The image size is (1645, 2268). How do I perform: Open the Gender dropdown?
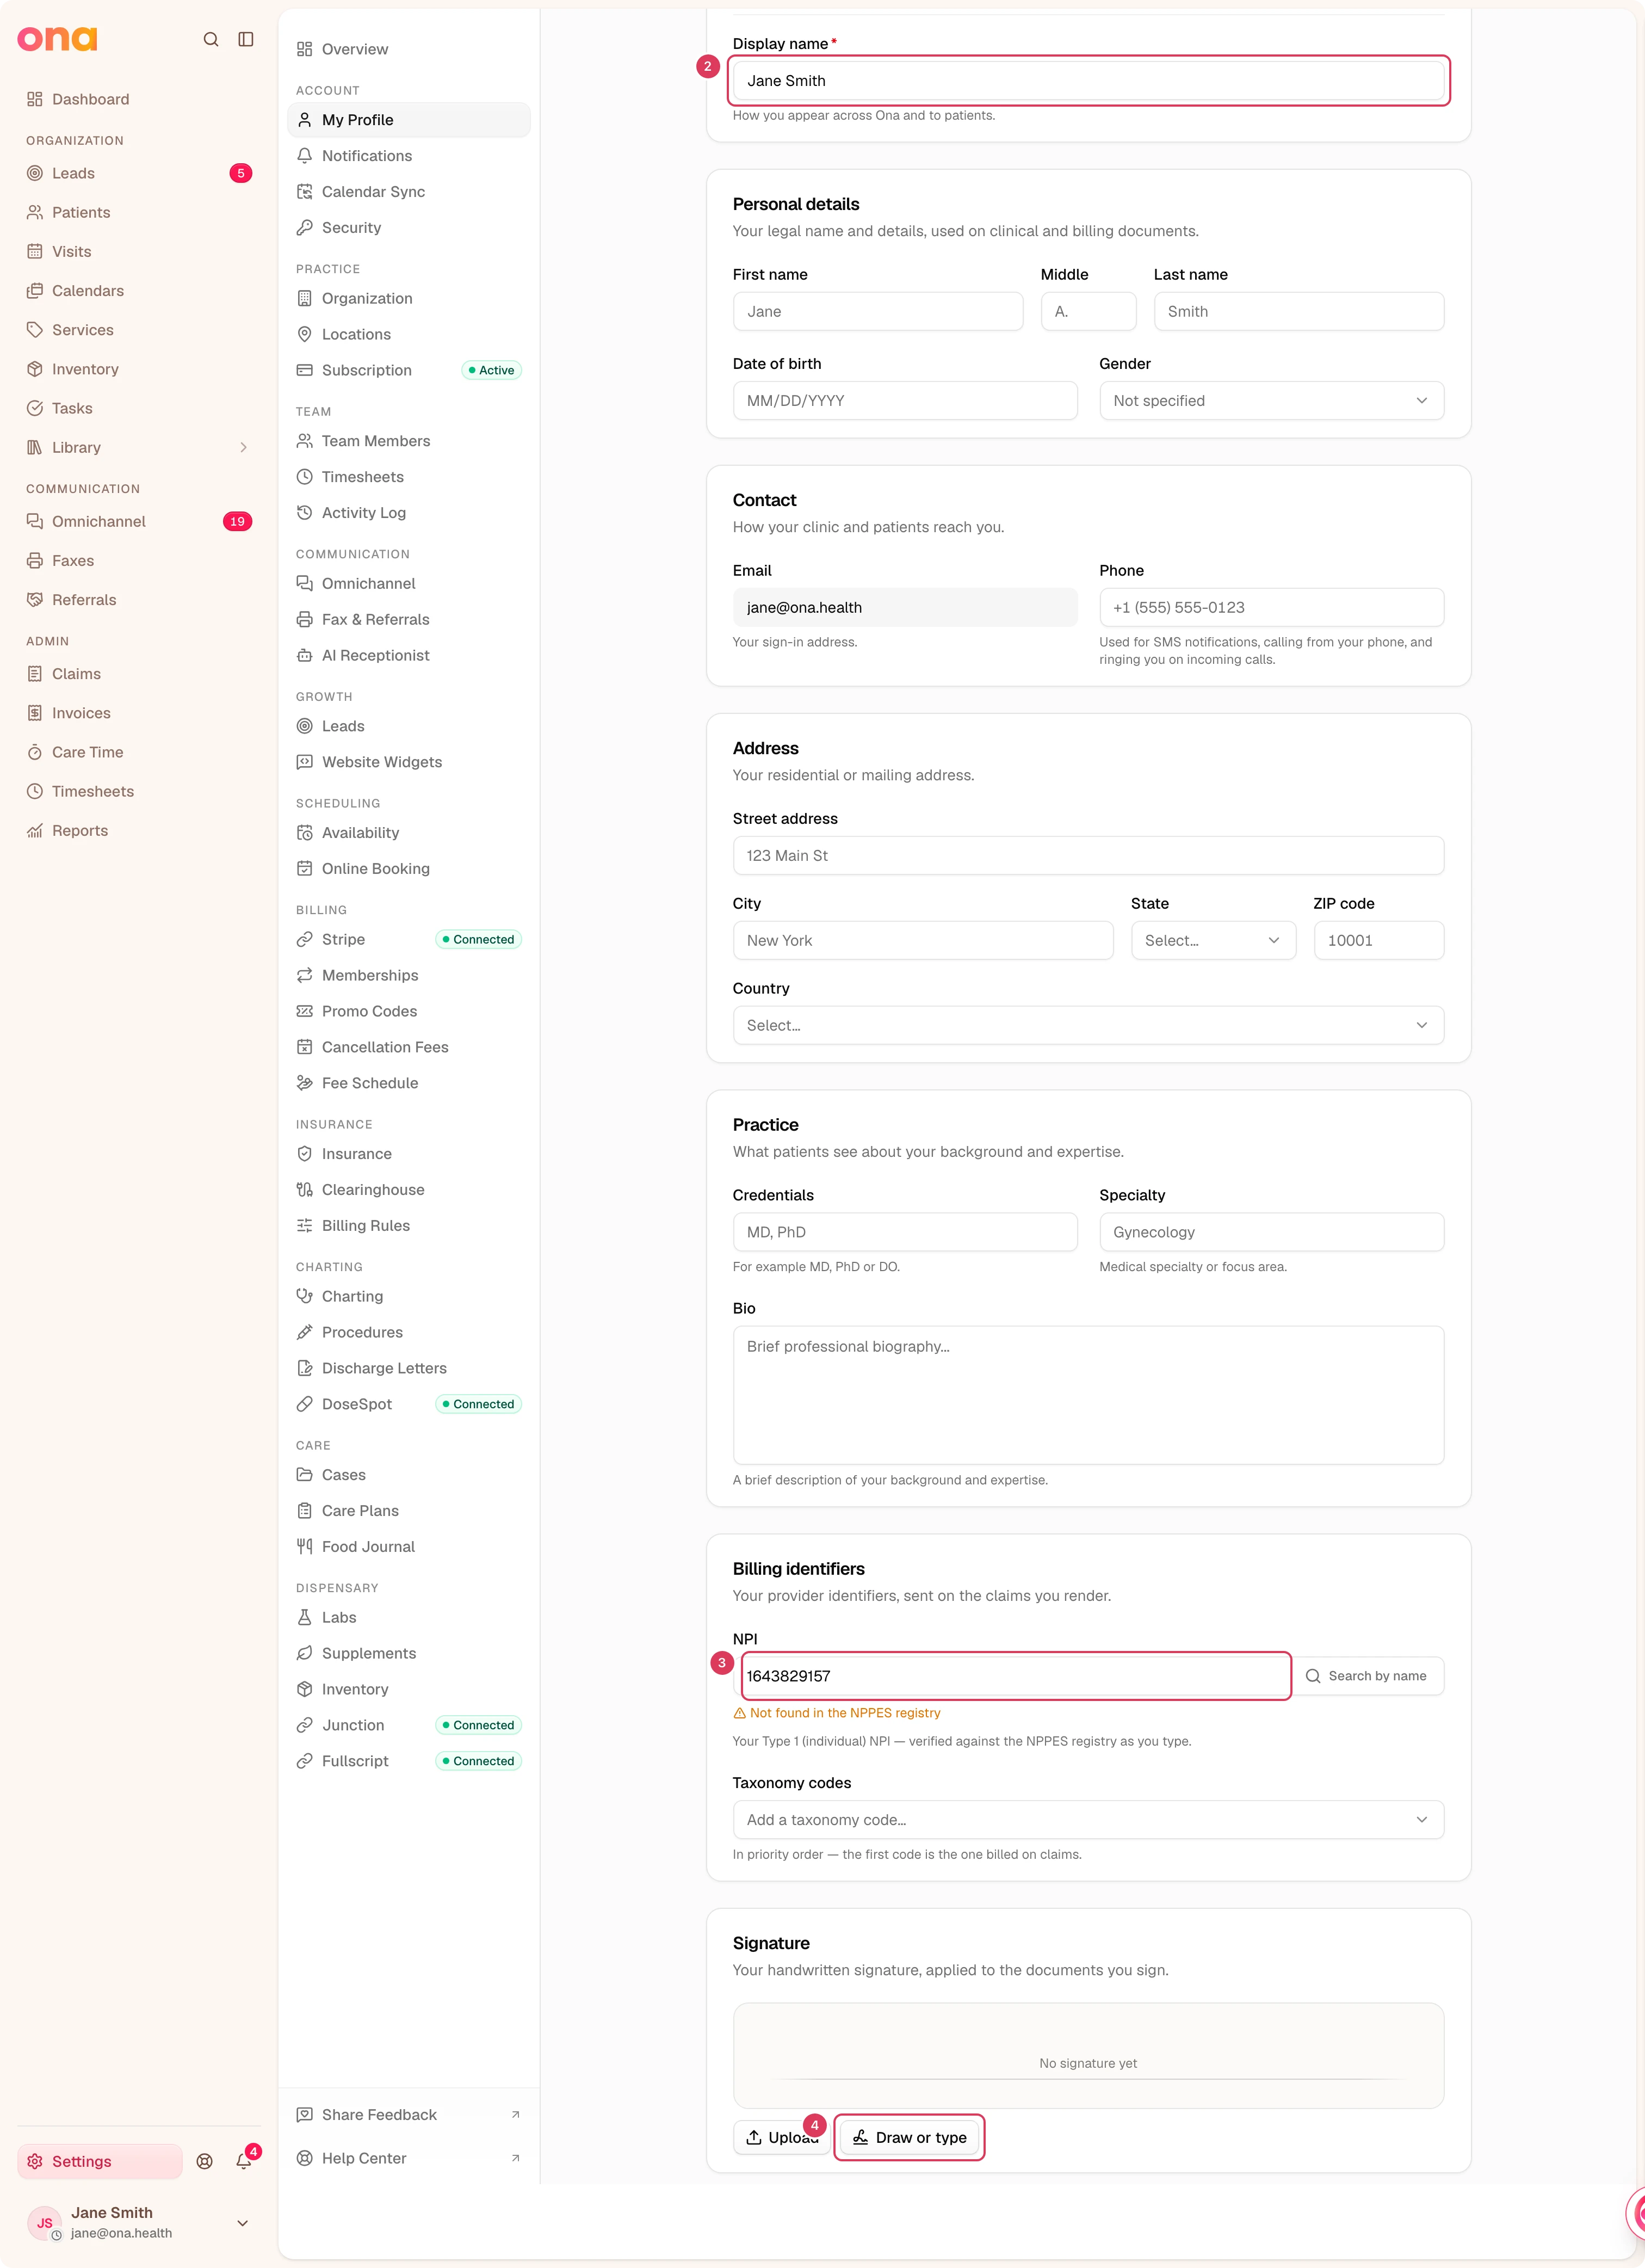click(1271, 400)
